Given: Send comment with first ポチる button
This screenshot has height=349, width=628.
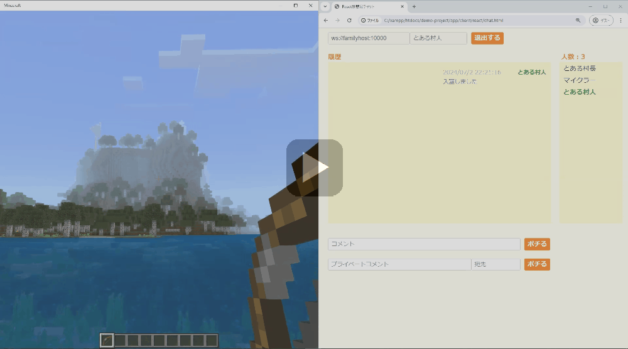Looking at the screenshot, I should pos(537,244).
